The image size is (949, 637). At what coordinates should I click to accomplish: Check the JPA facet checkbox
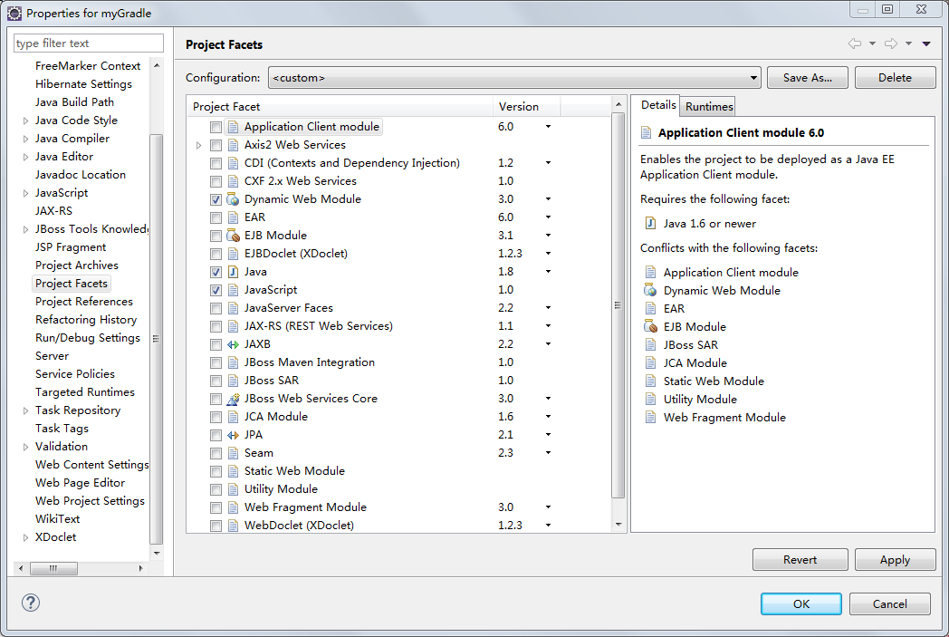click(216, 435)
